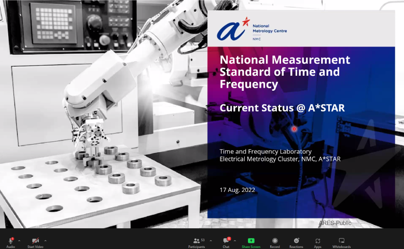Click the '17 Aug. 2022' date text
404x249 pixels.
coord(238,190)
